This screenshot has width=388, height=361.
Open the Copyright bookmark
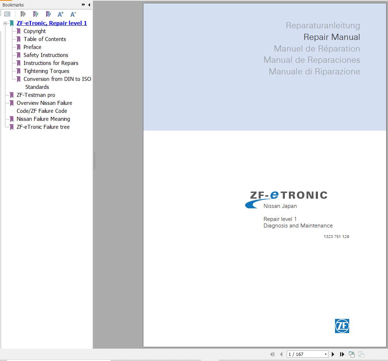pyautogui.click(x=34, y=31)
